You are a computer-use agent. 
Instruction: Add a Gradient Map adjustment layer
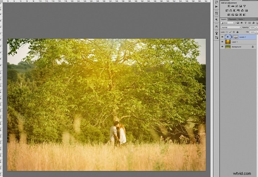pos(245,15)
